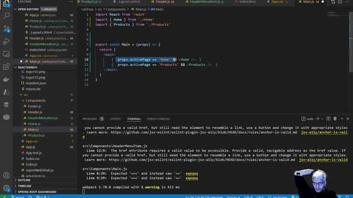
Task: Add a new terminal with plus icon
Action: click(x=318, y=119)
